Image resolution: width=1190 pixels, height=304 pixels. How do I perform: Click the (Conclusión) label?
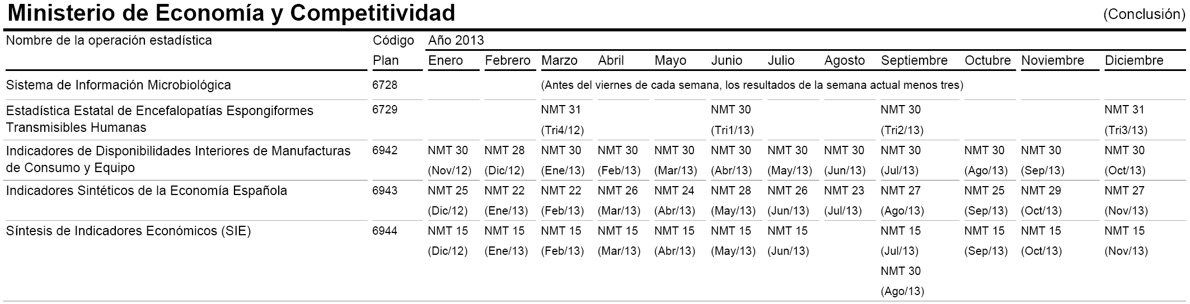point(1144,15)
